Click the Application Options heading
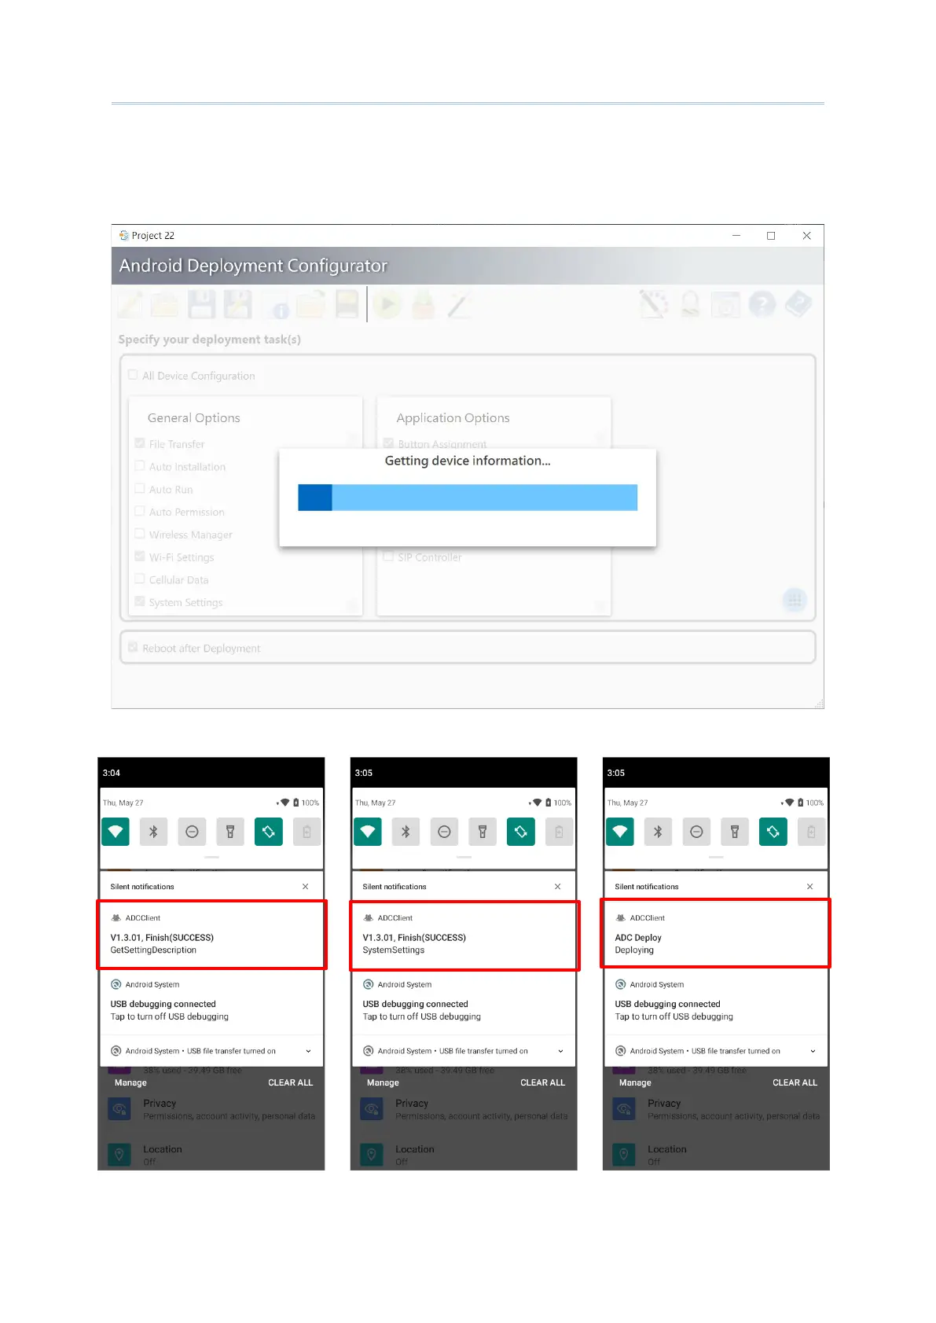Viewport: 936px width, 1323px height. (453, 418)
